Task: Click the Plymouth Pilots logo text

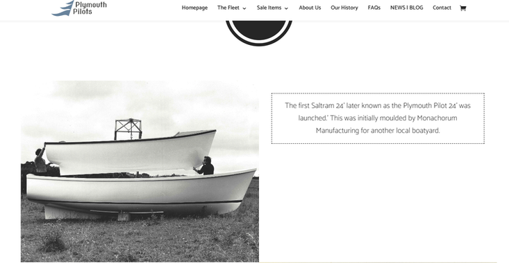Action: [90, 8]
